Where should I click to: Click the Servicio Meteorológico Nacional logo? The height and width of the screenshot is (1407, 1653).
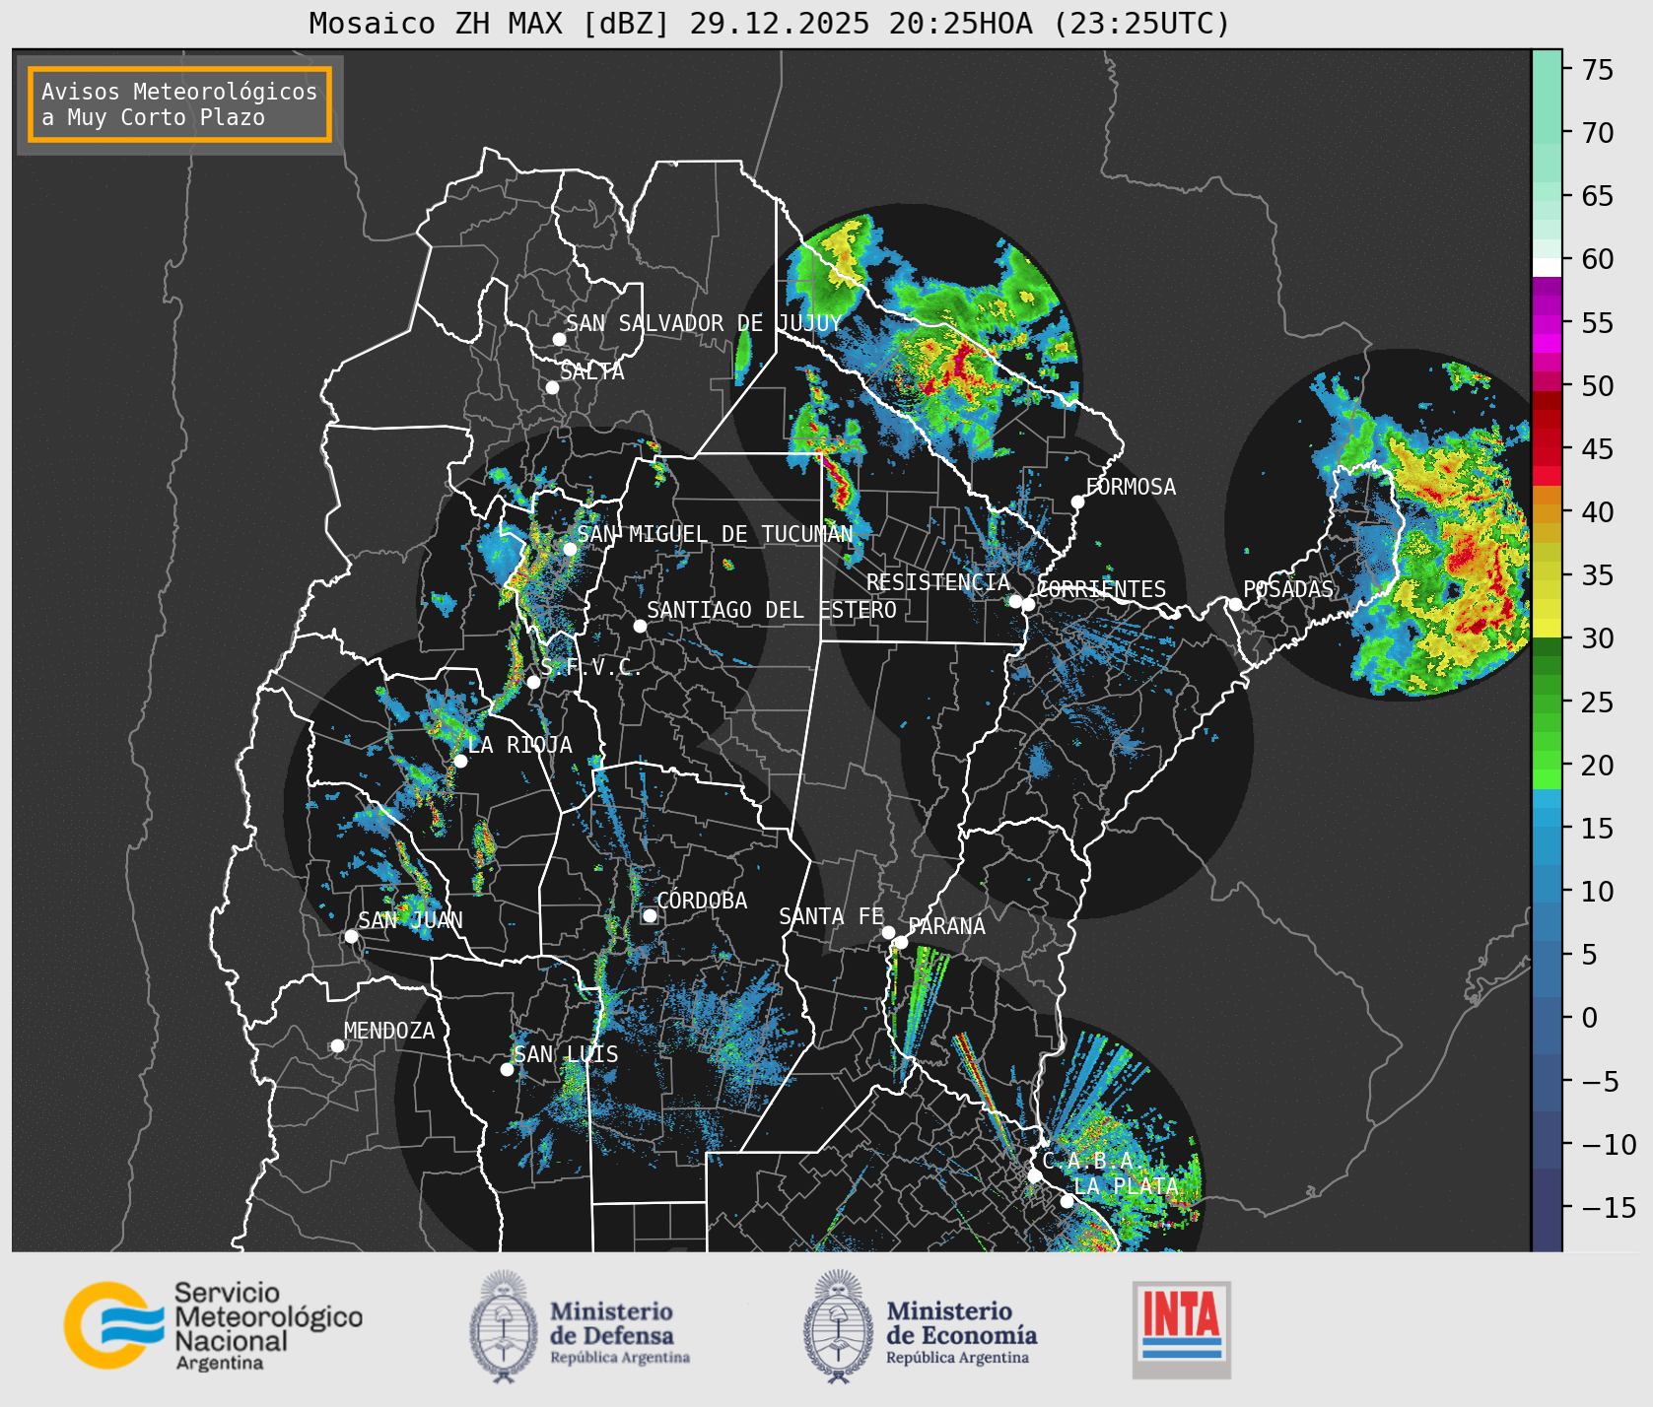click(x=214, y=1325)
